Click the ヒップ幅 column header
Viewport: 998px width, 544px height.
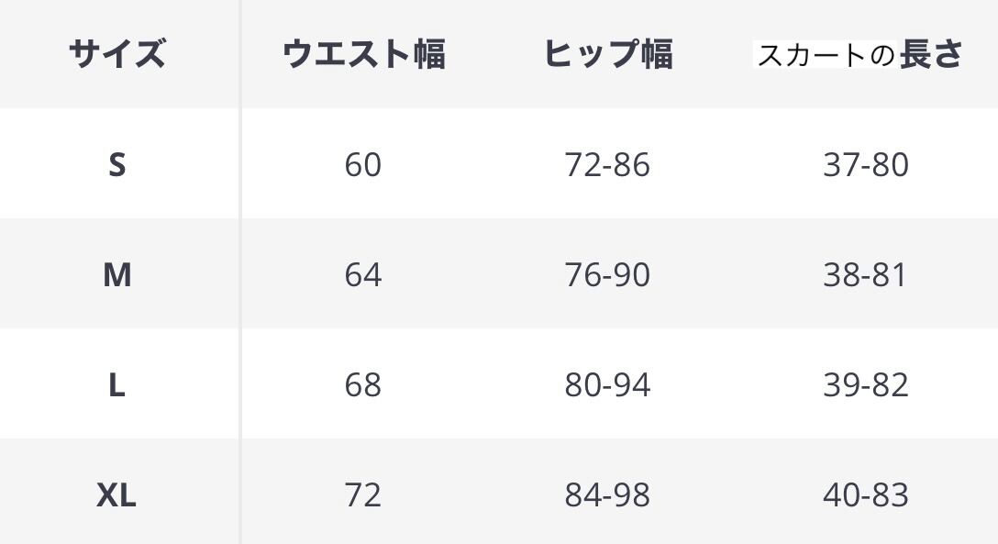[x=607, y=54]
